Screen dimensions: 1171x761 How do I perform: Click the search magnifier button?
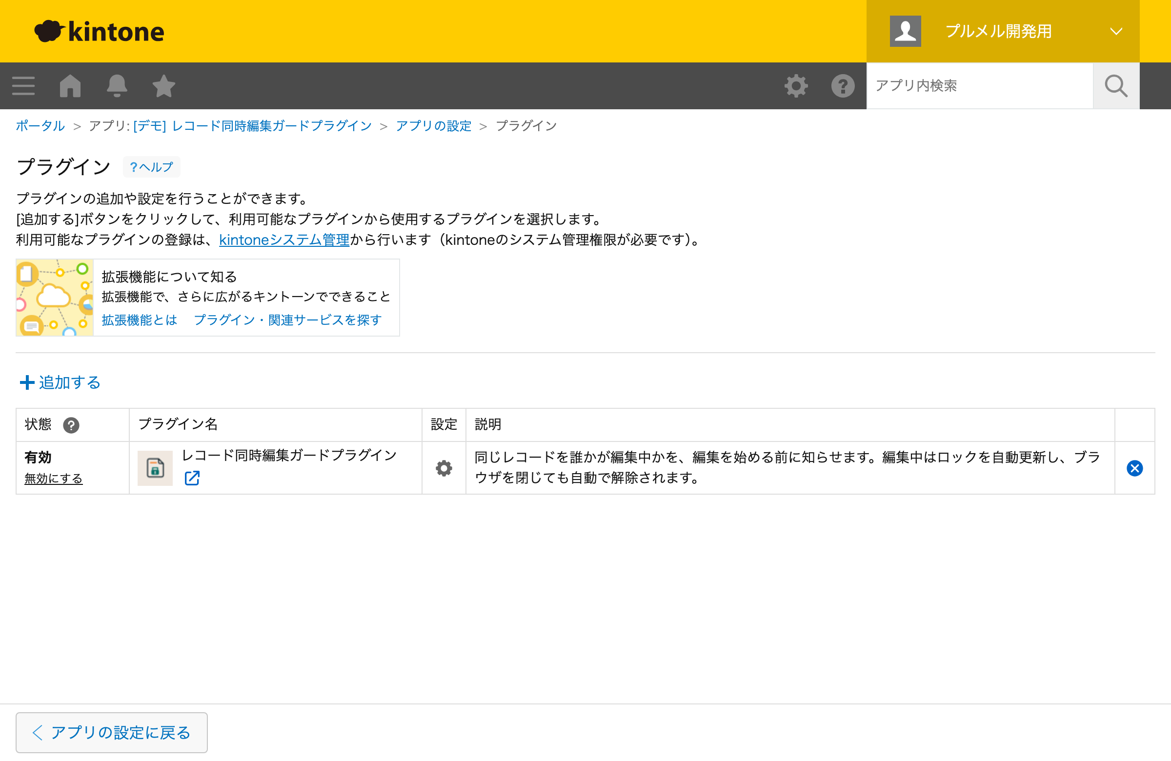[1115, 85]
